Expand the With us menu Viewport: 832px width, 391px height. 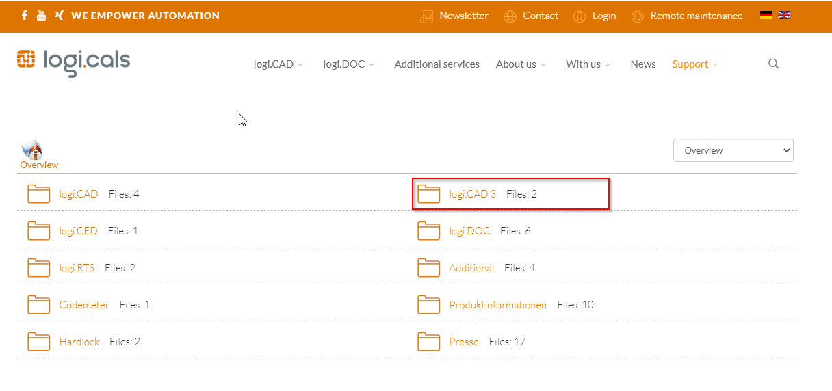[x=588, y=64]
